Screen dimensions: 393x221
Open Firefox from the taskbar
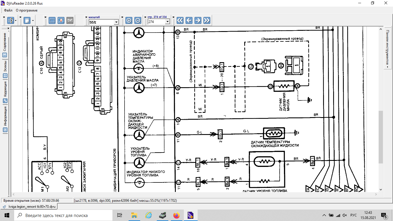coord(176,215)
